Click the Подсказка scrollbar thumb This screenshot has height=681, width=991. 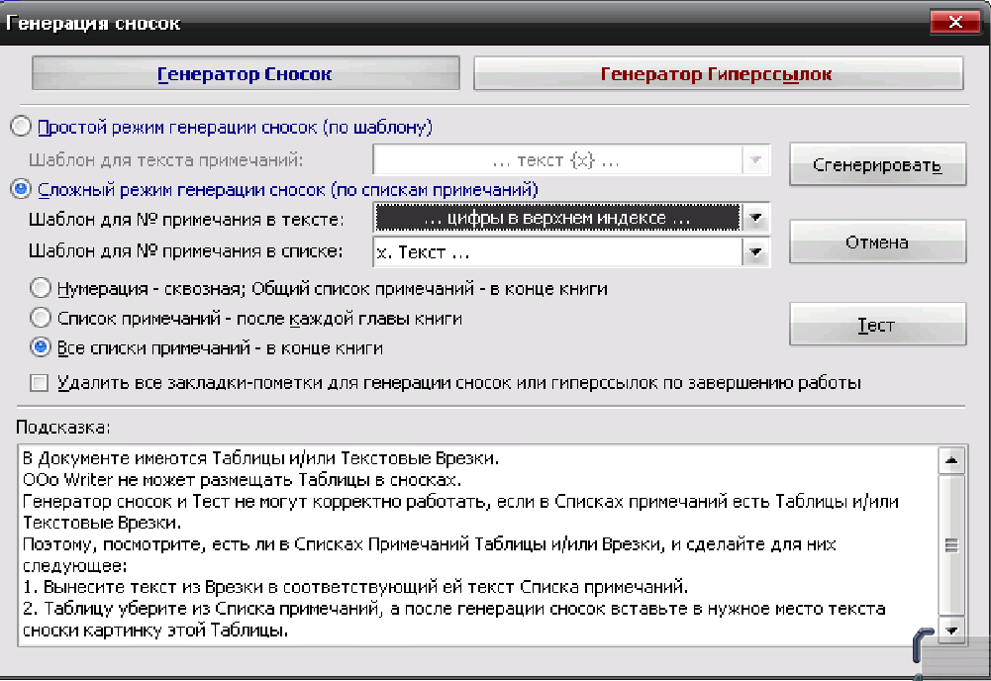coord(950,544)
